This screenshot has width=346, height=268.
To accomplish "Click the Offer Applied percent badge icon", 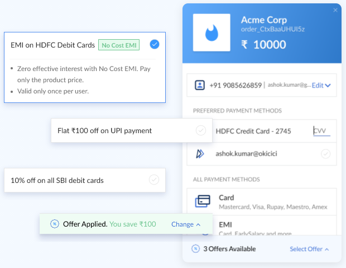I will click(55, 224).
